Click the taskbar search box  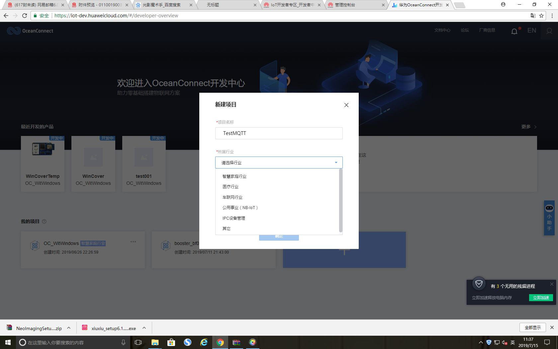click(73, 342)
